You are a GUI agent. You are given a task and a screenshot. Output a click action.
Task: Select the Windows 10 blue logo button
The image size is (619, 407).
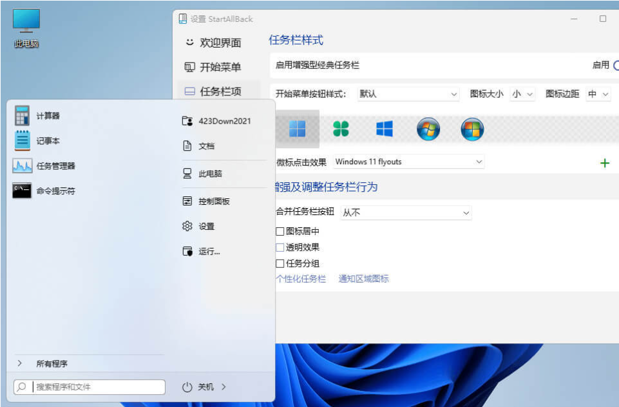(385, 129)
